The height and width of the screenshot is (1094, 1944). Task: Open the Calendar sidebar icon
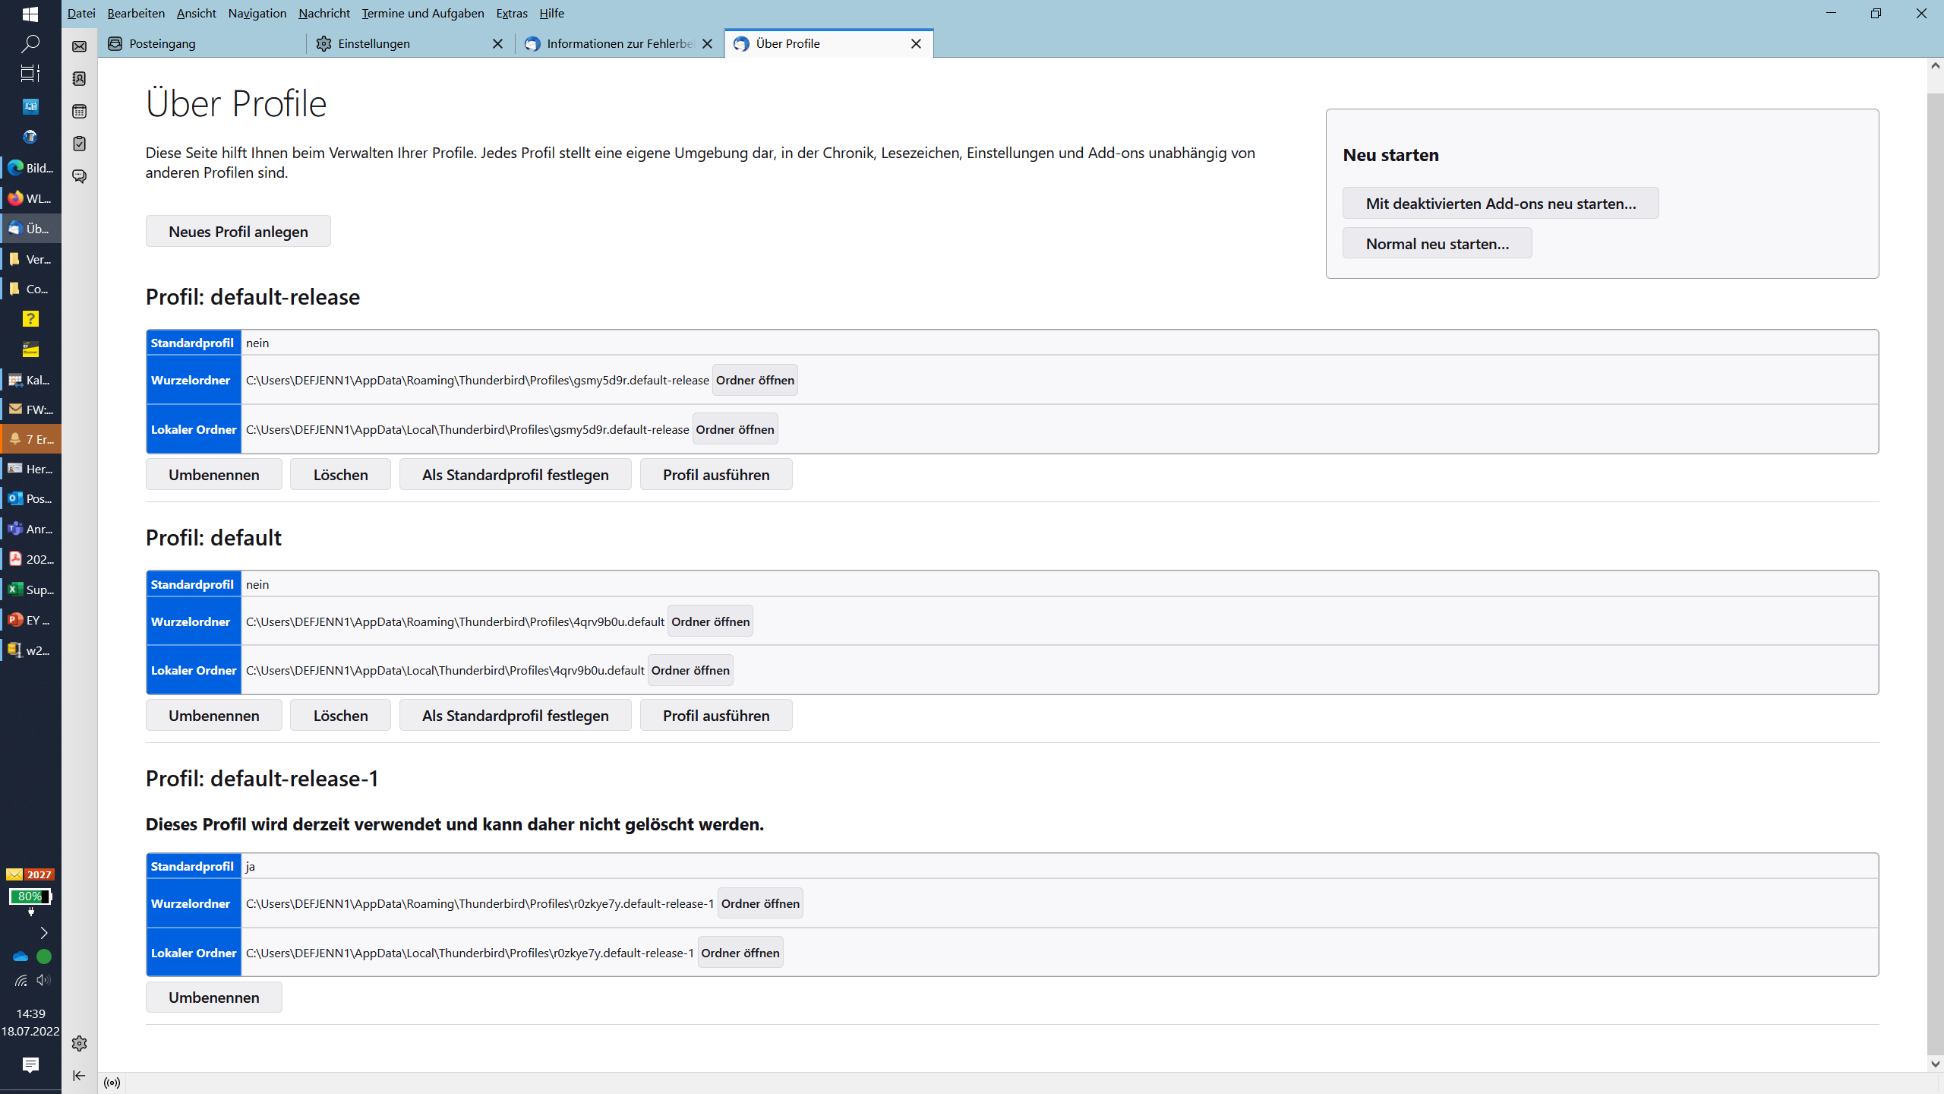(x=79, y=112)
